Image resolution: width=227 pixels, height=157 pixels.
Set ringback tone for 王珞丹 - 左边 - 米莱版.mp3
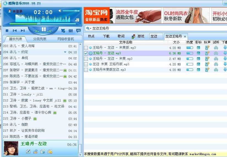(x=198, y=48)
